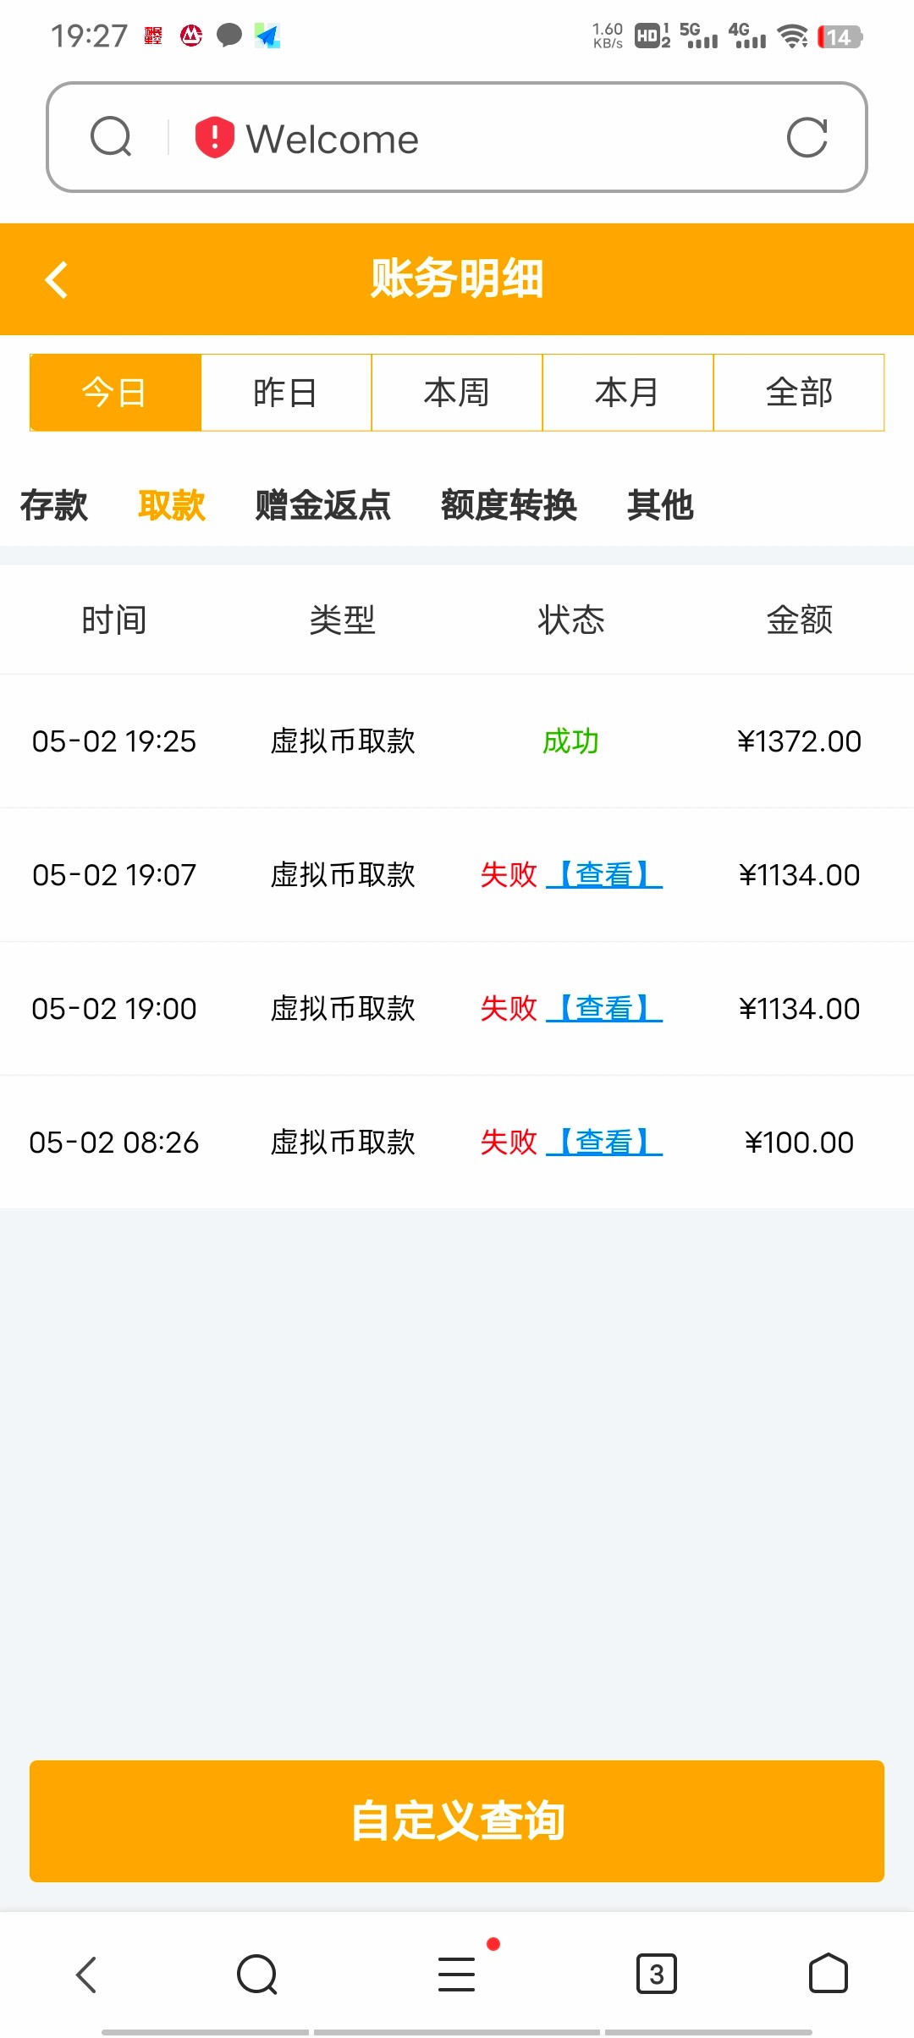The image size is (914, 2038).
Task: View failure details for 19:07 withdrawal
Action: tap(604, 874)
